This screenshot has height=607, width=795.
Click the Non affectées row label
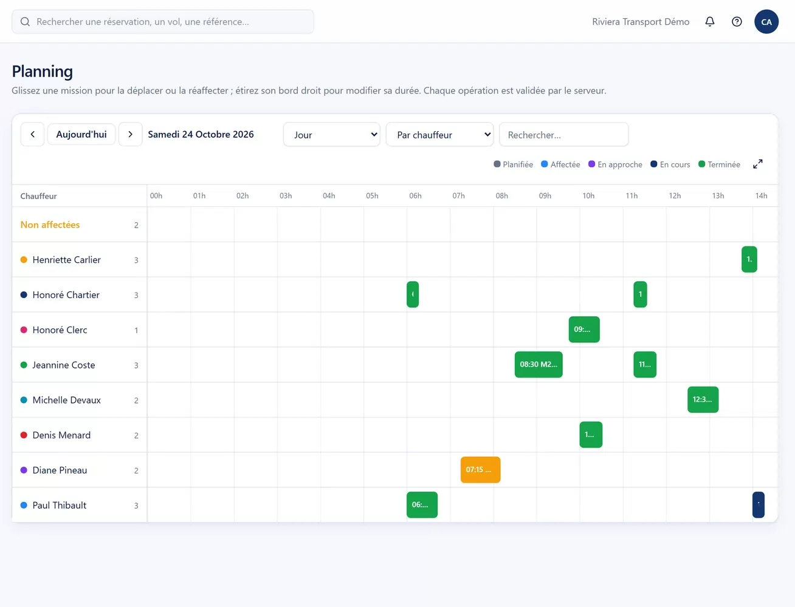(50, 225)
